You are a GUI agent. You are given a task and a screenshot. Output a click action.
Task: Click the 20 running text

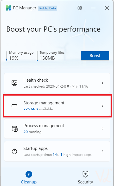coord(33,132)
